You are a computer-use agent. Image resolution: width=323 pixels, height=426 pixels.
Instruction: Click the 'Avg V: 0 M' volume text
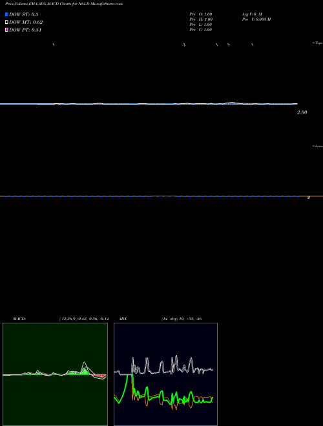[x=252, y=14]
